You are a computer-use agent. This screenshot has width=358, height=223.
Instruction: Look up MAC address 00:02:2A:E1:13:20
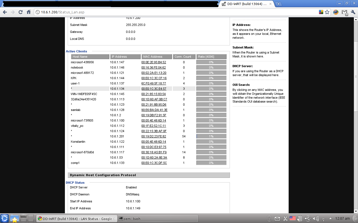pos(154,73)
